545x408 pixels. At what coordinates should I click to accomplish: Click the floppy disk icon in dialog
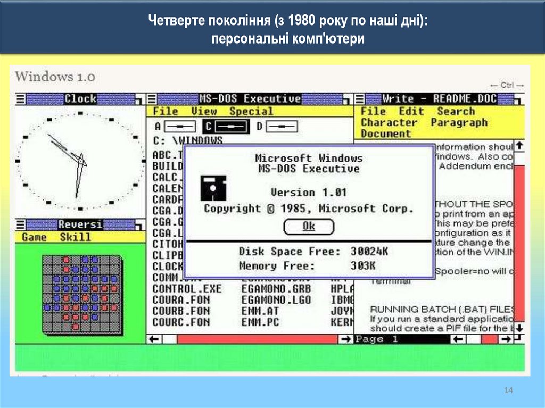pos(213,188)
